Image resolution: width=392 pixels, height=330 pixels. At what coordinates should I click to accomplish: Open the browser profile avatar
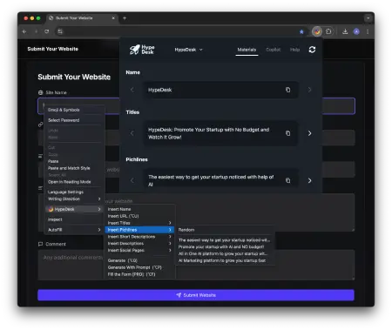[x=356, y=31]
